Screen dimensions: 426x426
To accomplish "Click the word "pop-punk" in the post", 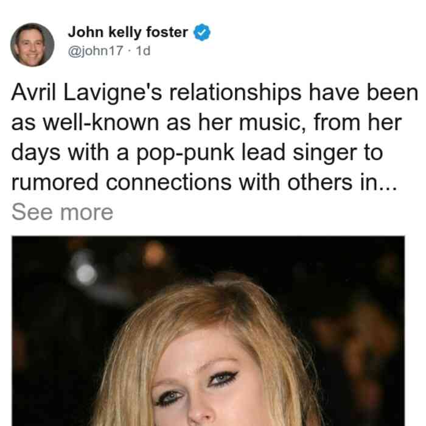I will click(x=185, y=153).
